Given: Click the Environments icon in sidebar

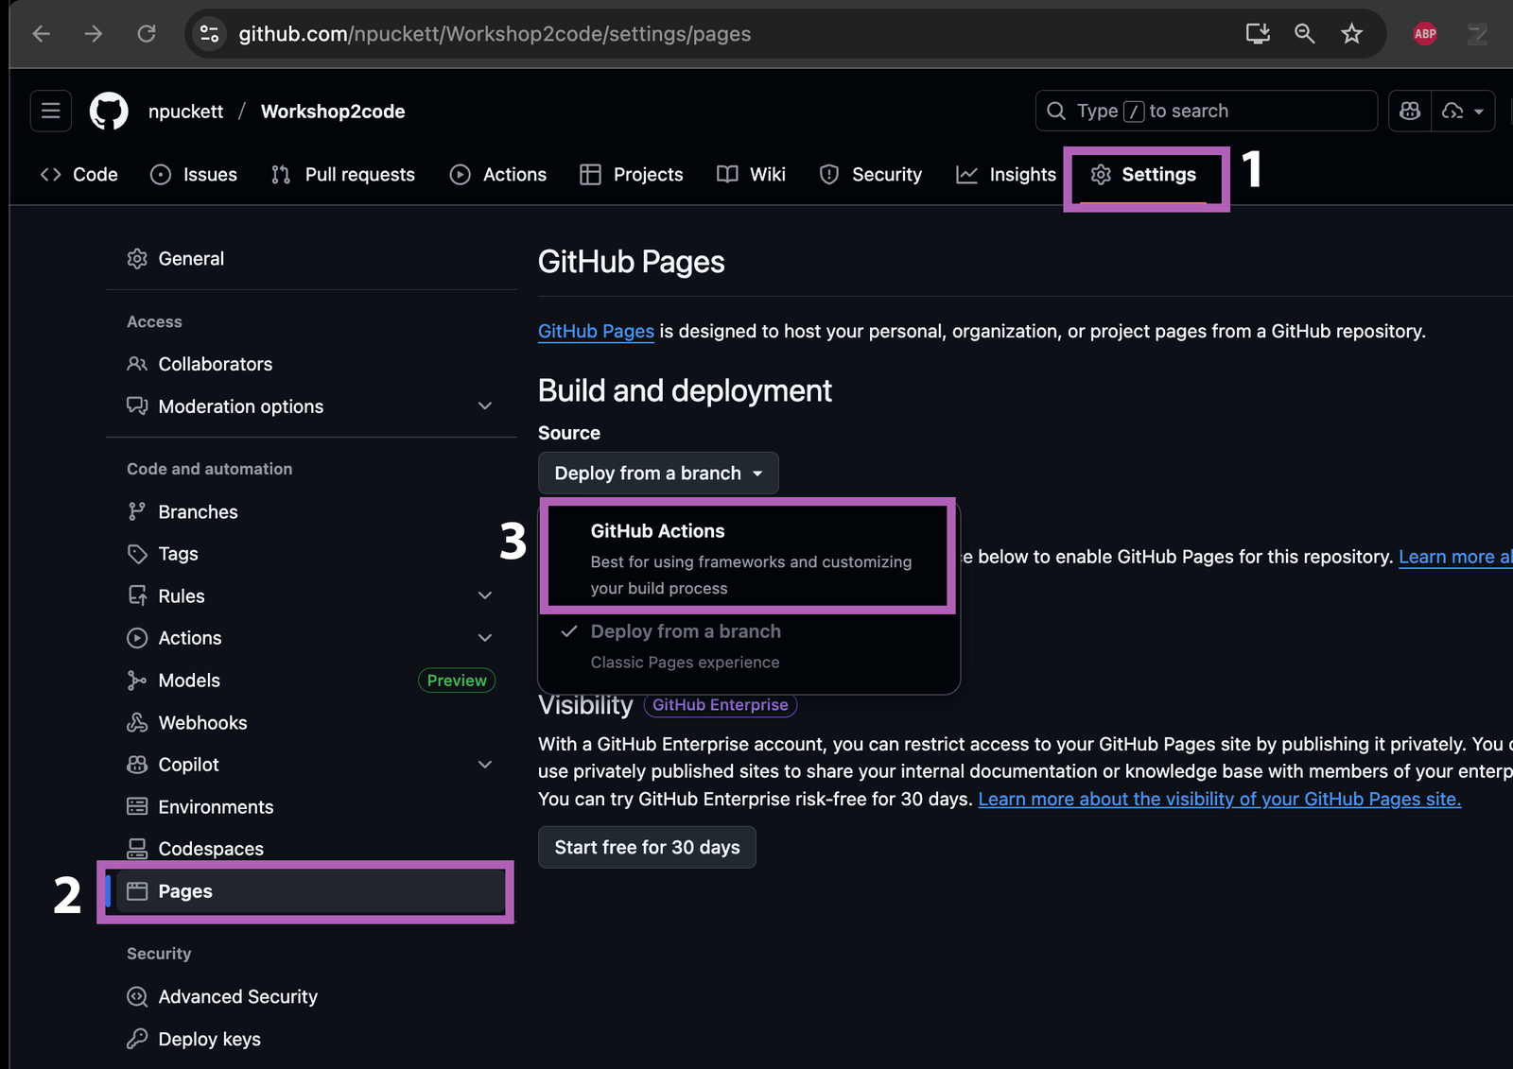Looking at the screenshot, I should (137, 807).
